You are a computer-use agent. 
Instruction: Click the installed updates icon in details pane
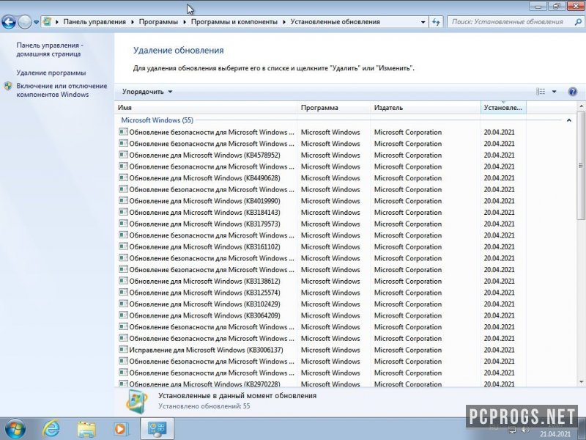(137, 401)
